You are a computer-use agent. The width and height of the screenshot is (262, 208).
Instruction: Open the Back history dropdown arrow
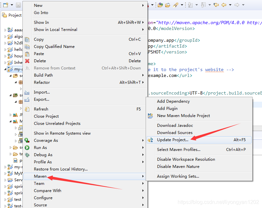[x=230, y=5]
